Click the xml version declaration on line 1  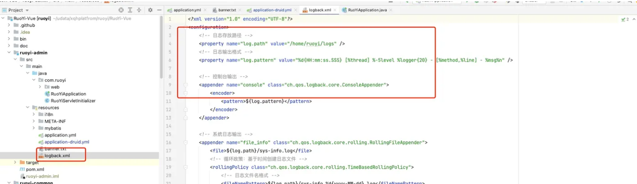click(x=240, y=19)
